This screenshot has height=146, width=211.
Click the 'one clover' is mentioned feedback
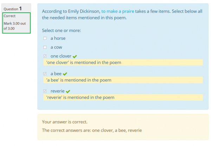pos(84,63)
